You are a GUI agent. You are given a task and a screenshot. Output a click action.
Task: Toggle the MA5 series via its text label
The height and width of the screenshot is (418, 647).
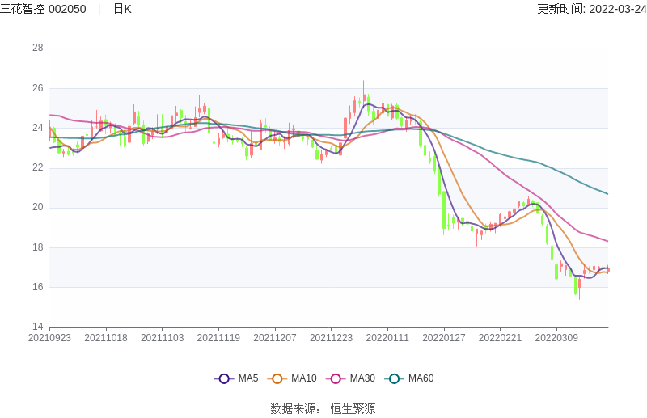coord(247,378)
